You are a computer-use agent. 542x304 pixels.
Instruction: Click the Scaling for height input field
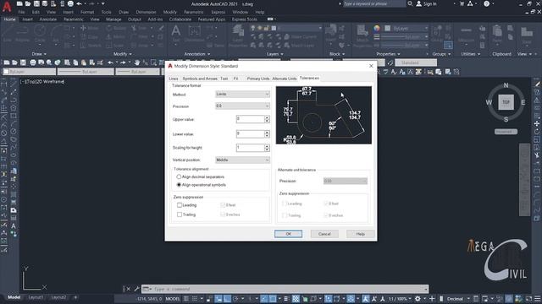coord(251,148)
